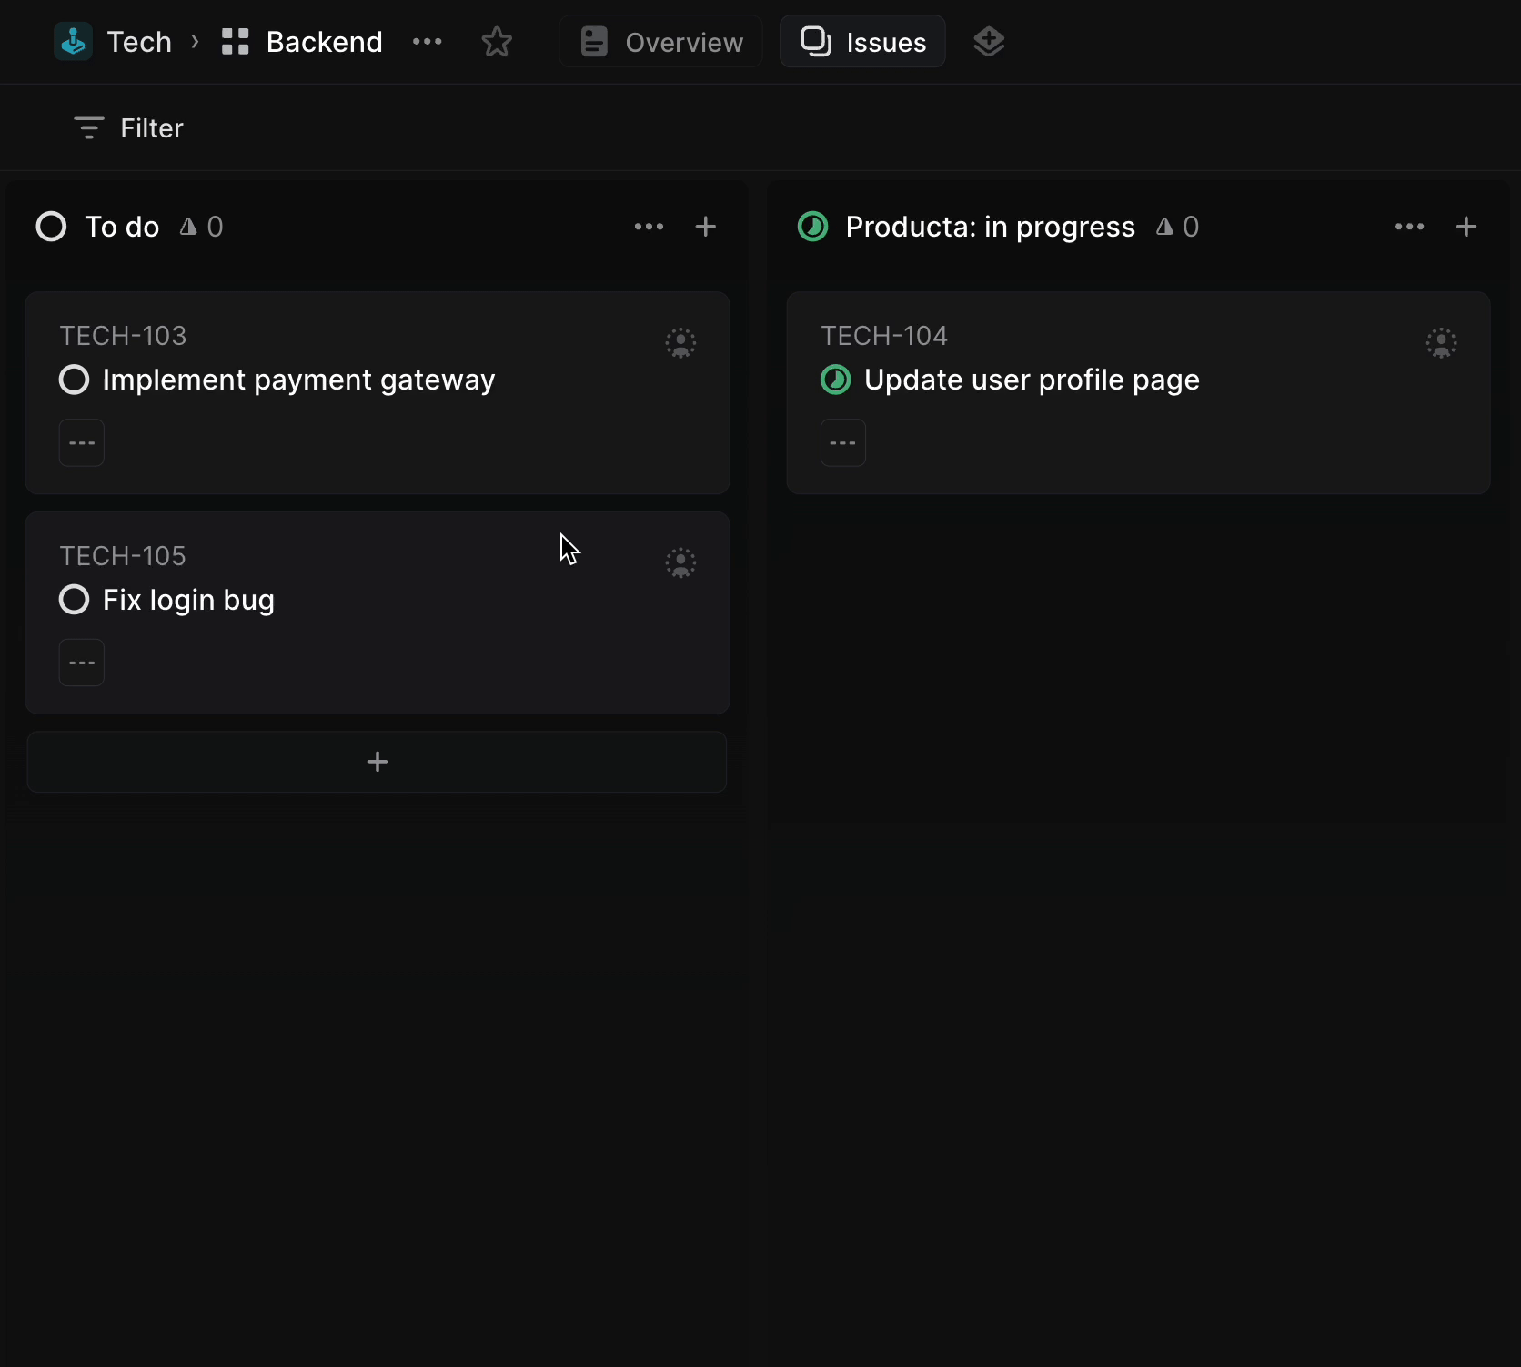Open assignee picker on TECH-103 card
Image resolution: width=1521 pixels, height=1367 pixels.
pos(680,343)
